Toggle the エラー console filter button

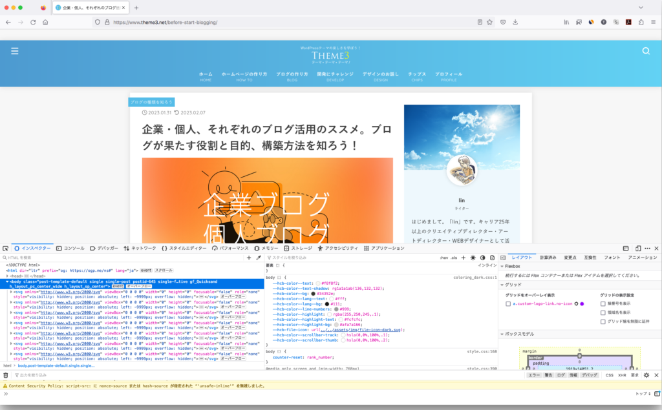coord(533,375)
